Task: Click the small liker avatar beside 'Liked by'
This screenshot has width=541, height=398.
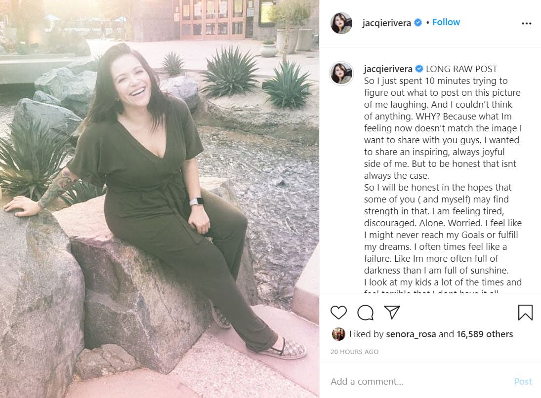Action: pyautogui.click(x=339, y=334)
